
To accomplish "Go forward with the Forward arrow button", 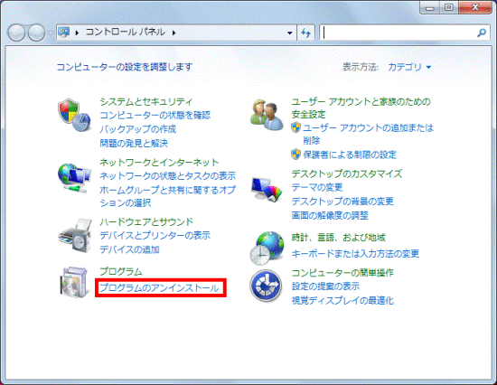I will [x=36, y=33].
